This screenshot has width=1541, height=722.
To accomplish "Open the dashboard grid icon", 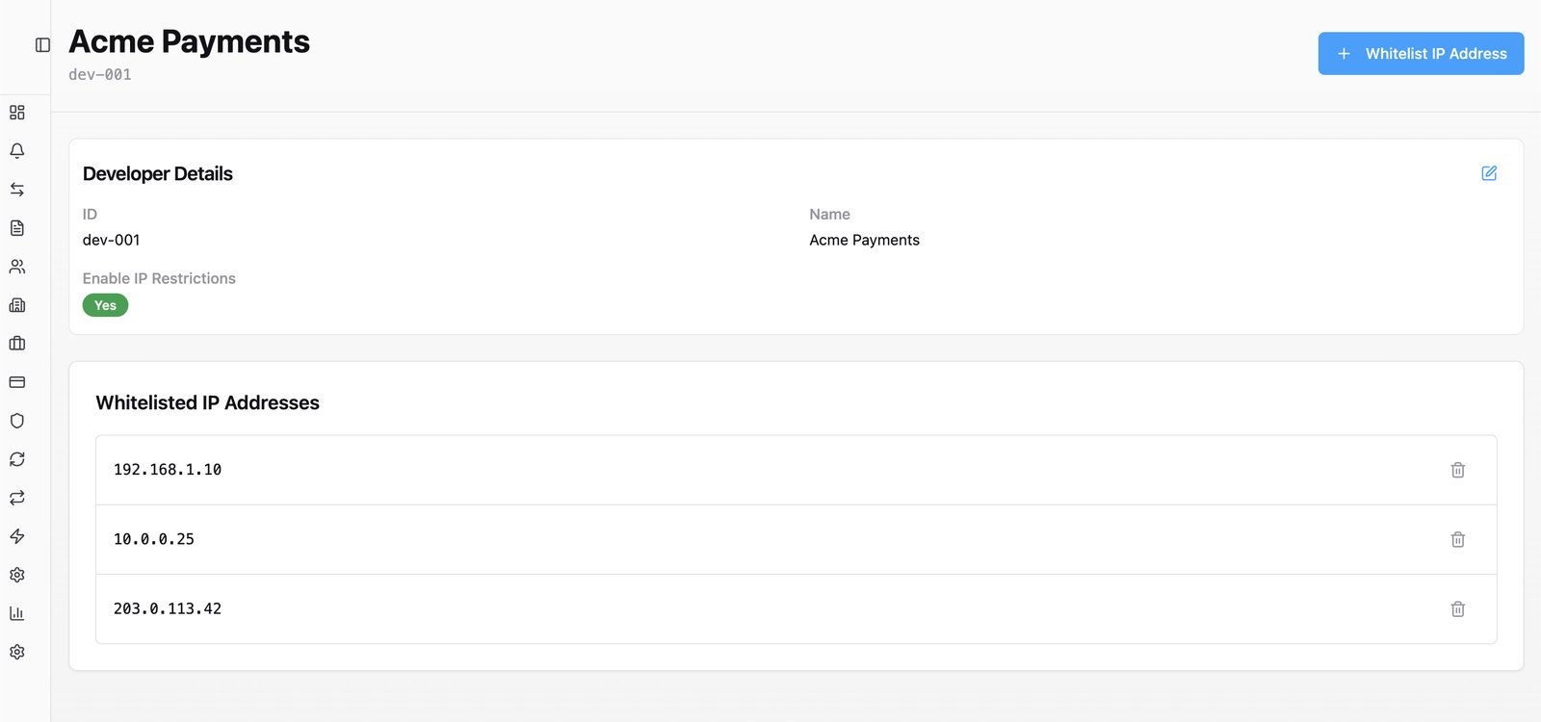I will (x=17, y=113).
